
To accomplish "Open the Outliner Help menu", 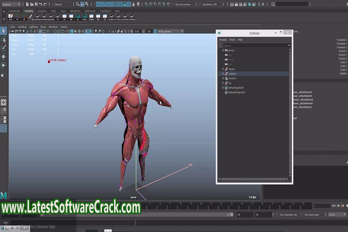I will (240, 40).
